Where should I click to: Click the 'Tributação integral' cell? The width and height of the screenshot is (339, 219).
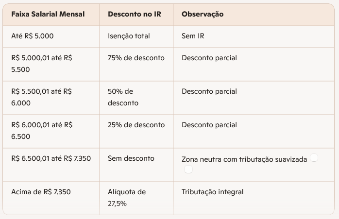pyautogui.click(x=212, y=192)
